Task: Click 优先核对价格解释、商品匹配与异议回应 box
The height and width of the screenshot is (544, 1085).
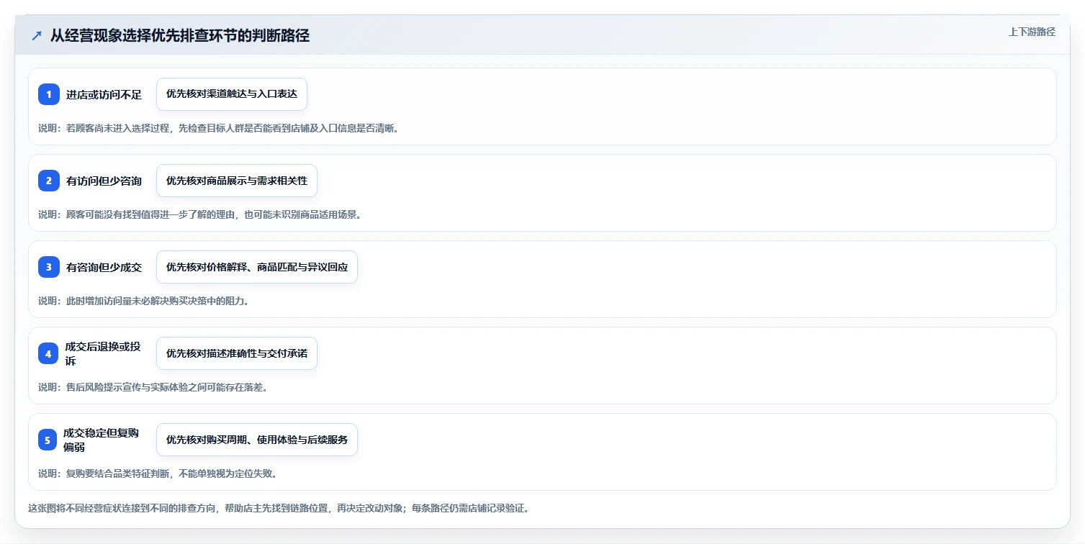Action: pyautogui.click(x=257, y=267)
